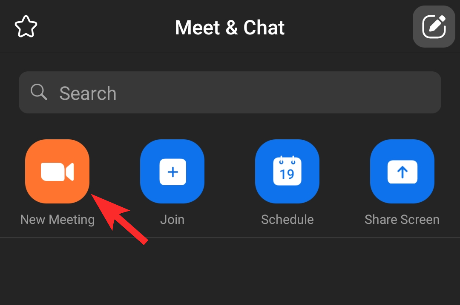The image size is (460, 305).
Task: Click the magnifying glass search icon
Action: (39, 92)
